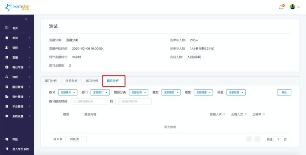The image size is (306, 155).
Task: Switch to the 学员分析 tab
Action: (x=71, y=81)
